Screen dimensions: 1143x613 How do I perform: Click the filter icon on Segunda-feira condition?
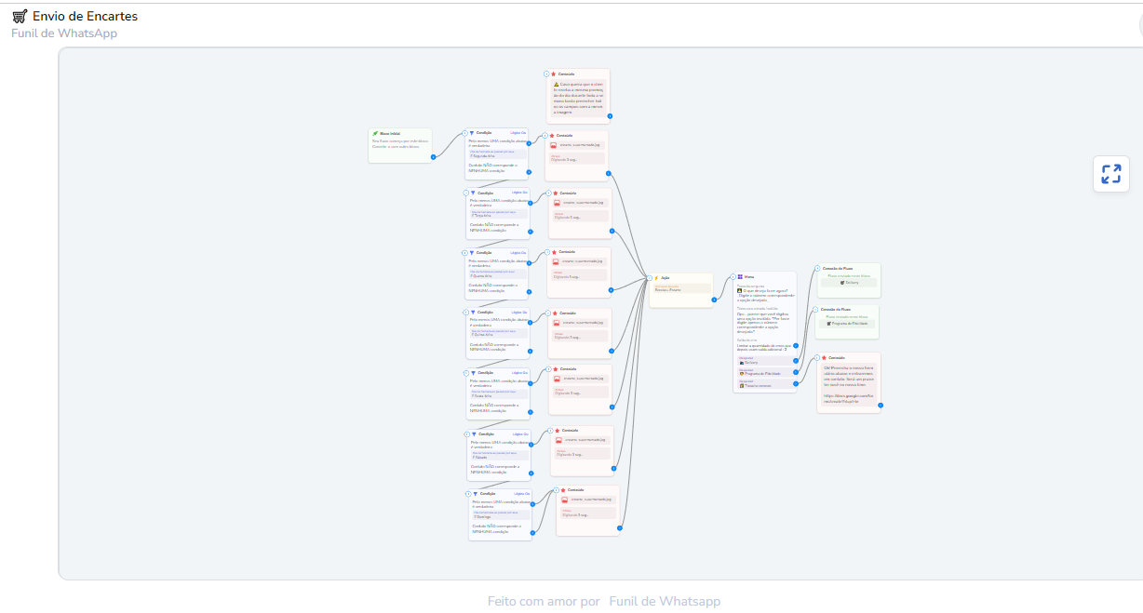pyautogui.click(x=472, y=133)
